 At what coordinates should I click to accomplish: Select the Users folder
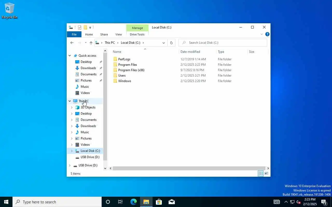pyautogui.click(x=122, y=76)
